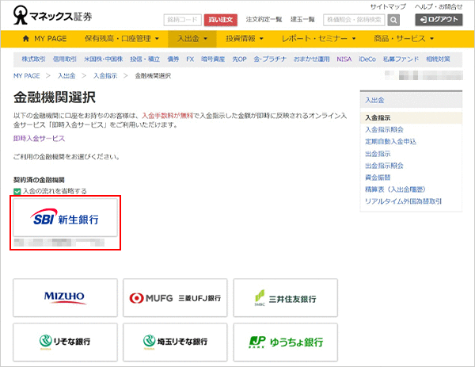This screenshot has width=475, height=367.
Task: Toggle the 入金の流れを省略する checkbox
Action: pyautogui.click(x=17, y=191)
